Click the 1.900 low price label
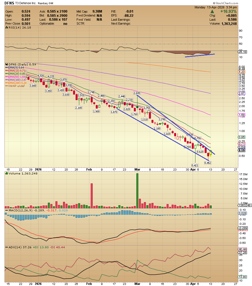Viewport: 252px width, 286px height. click(96, 111)
